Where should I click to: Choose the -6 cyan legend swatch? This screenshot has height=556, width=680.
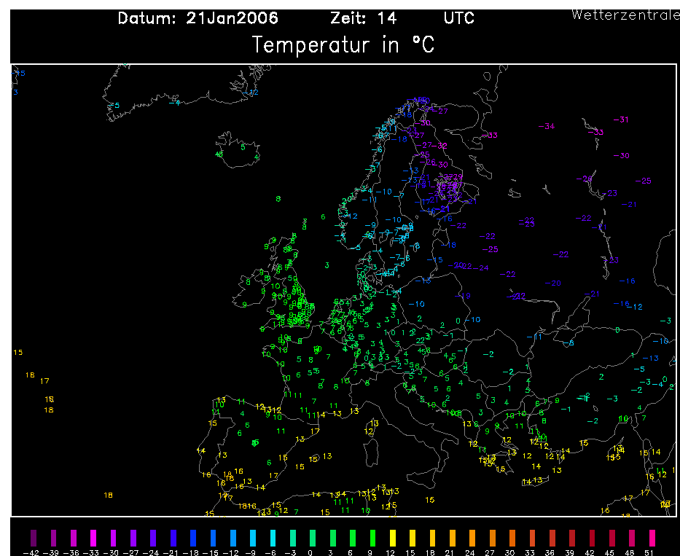pyautogui.click(x=273, y=538)
